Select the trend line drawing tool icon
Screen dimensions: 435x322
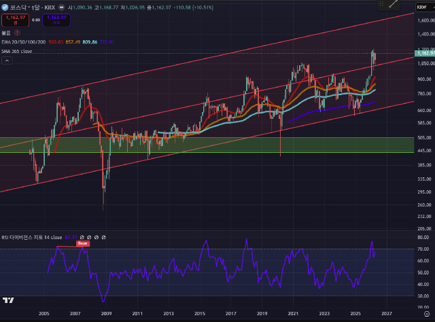[393, 3]
